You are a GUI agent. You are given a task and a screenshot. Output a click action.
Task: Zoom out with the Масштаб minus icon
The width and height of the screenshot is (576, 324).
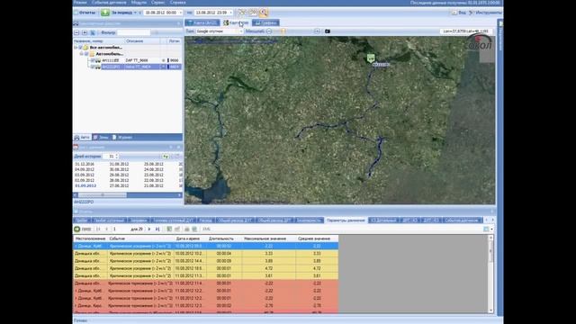pos(269,31)
